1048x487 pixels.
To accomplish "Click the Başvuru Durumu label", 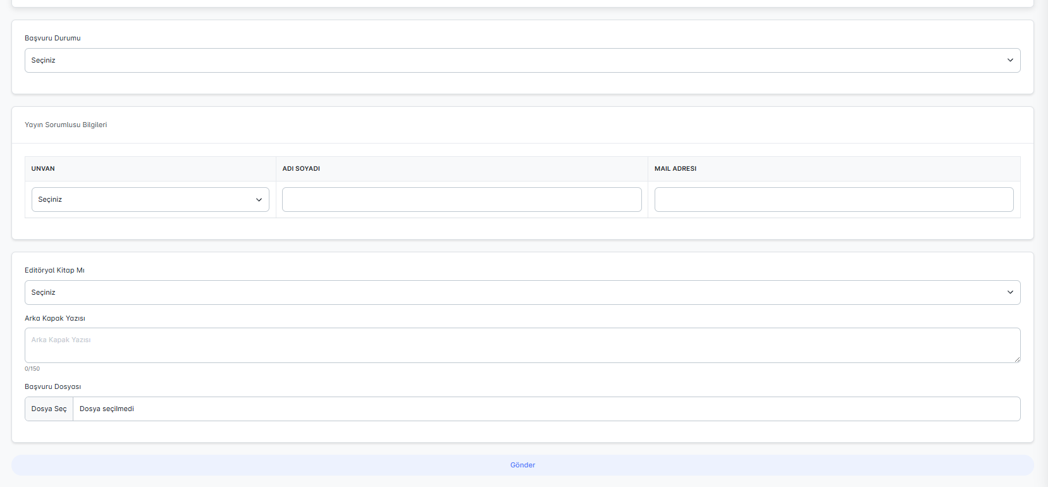I will [52, 39].
